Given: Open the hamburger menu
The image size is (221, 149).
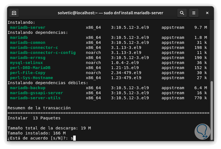Looking at the screenshot, I should (x=194, y=13).
